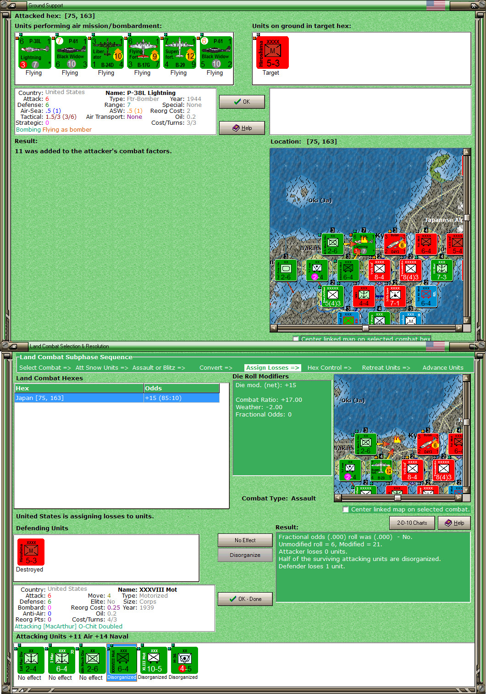Click the 7-3 green counter on upper map
The width and height of the screenshot is (486, 694).
coord(442,270)
